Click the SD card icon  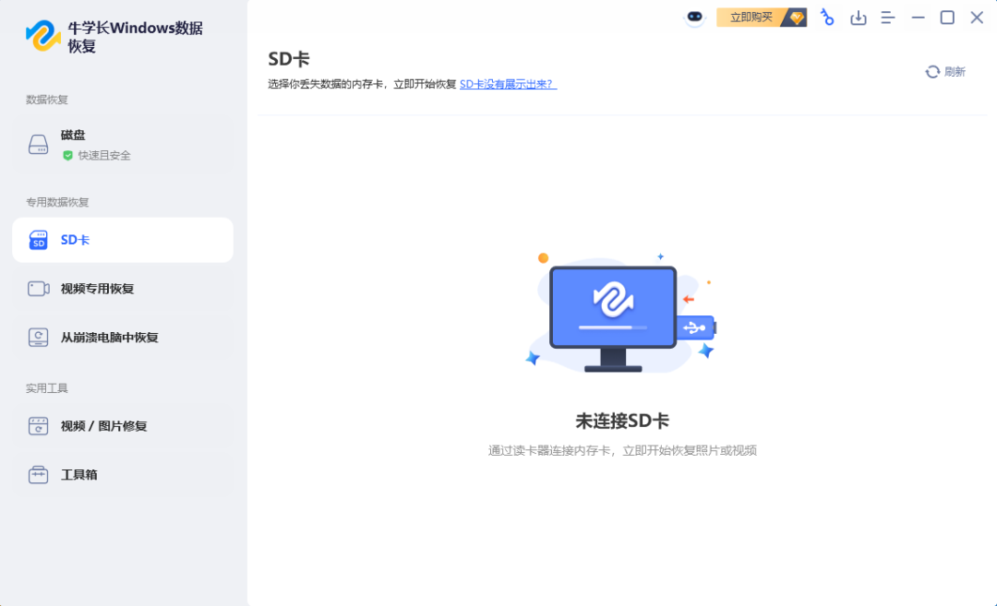pos(38,240)
